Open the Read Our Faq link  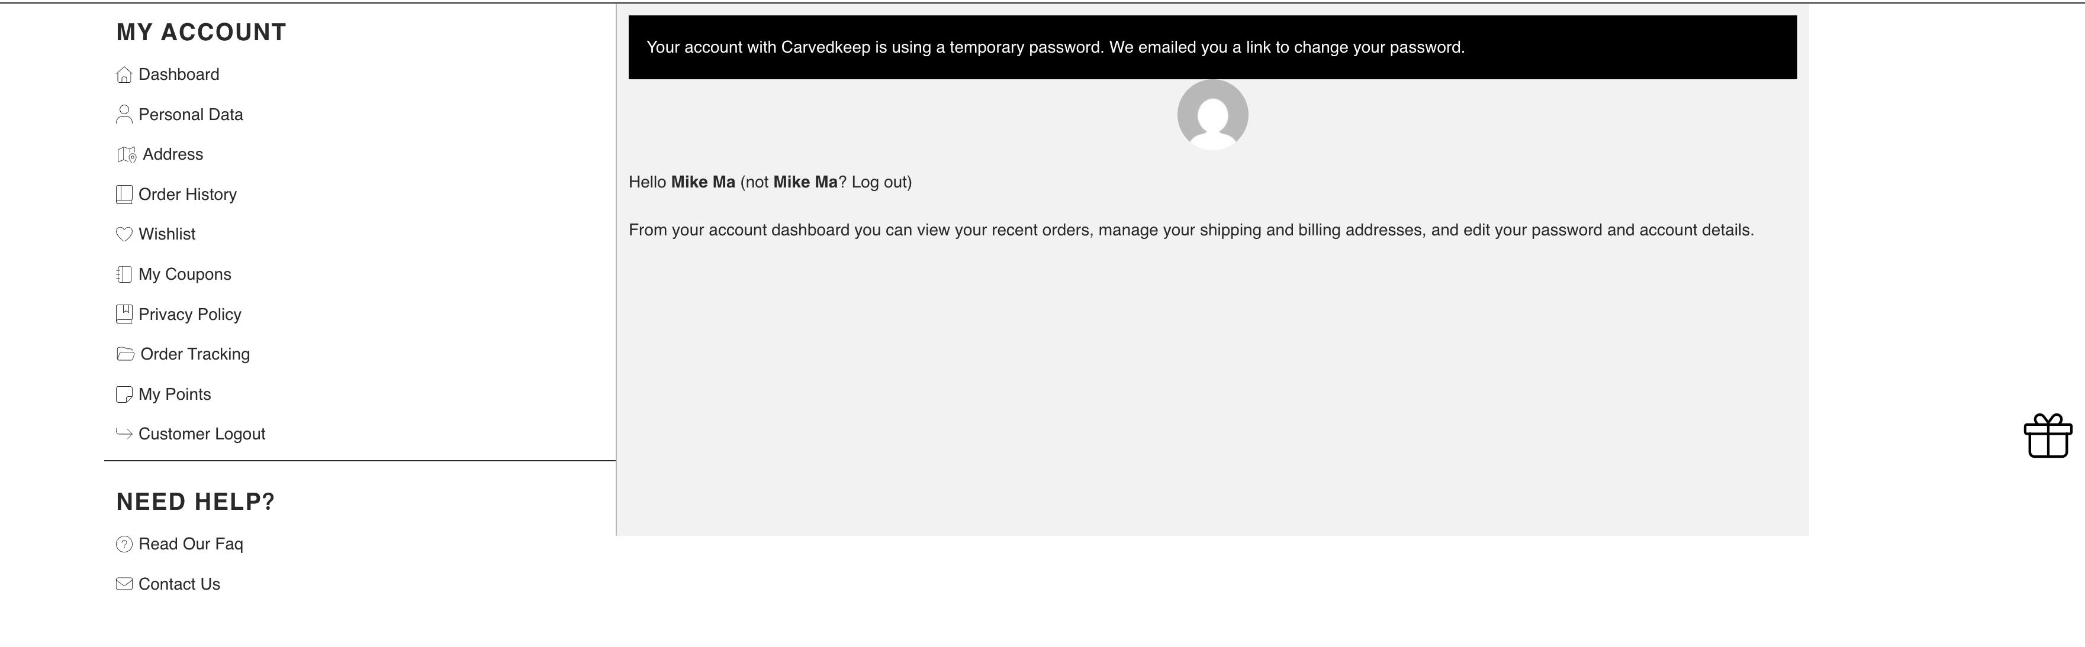click(190, 544)
